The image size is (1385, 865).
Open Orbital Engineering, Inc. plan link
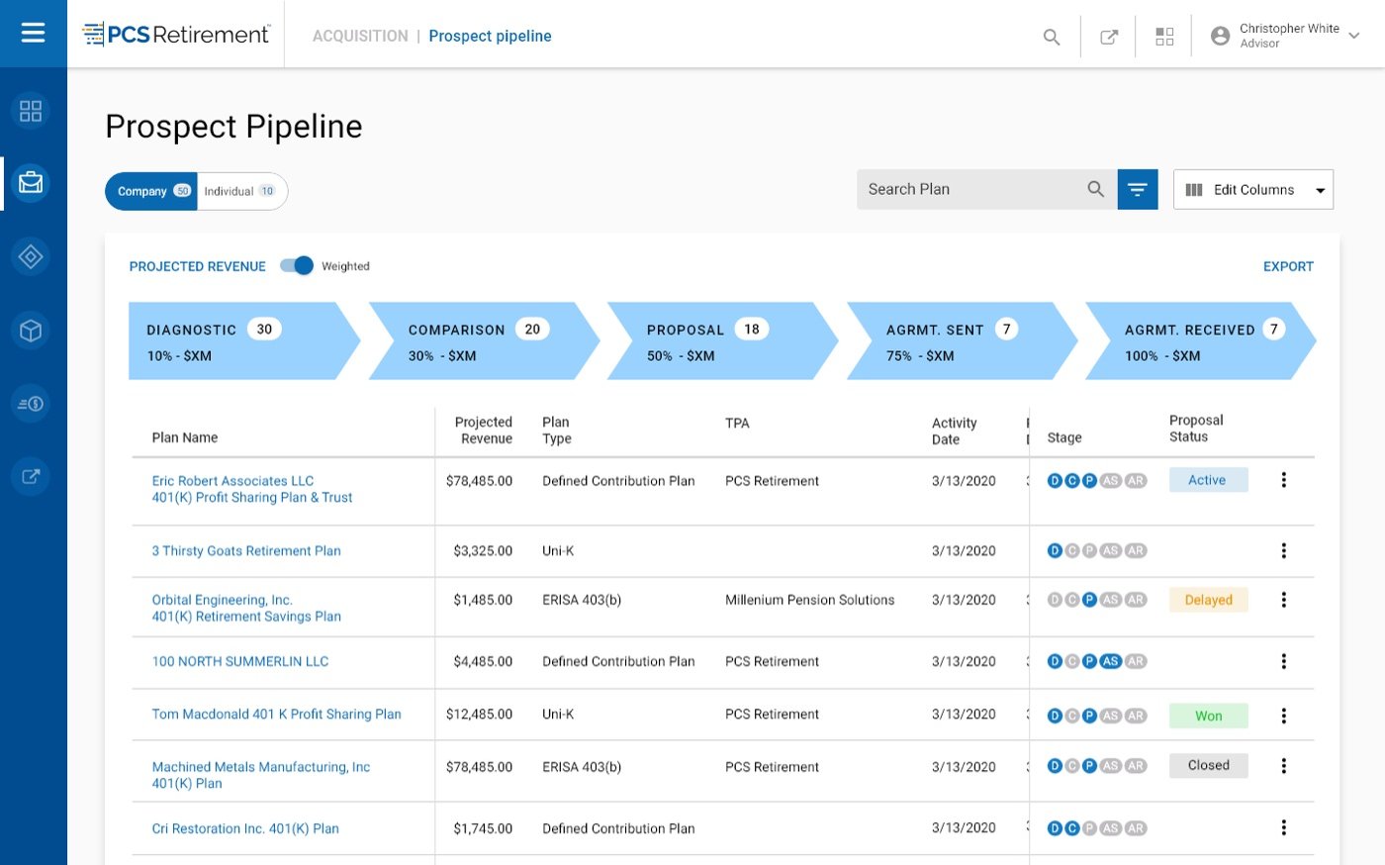(246, 608)
